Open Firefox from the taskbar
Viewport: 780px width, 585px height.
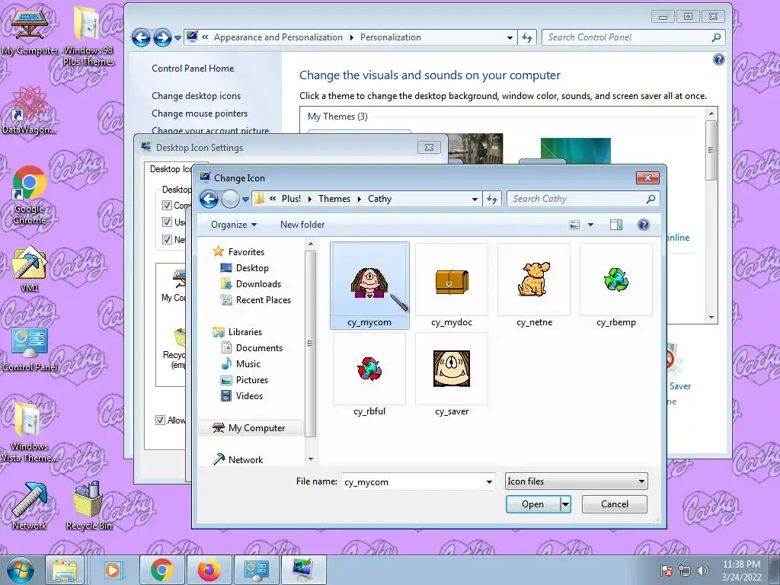209,570
